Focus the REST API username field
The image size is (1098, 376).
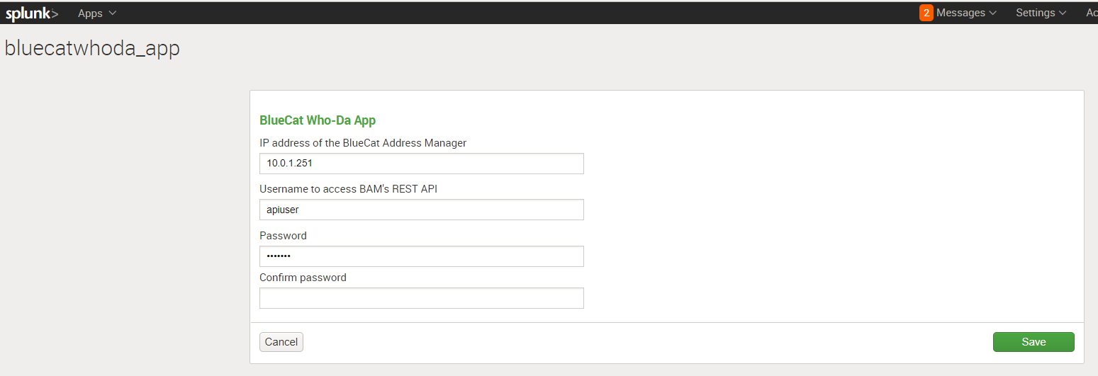pos(422,210)
